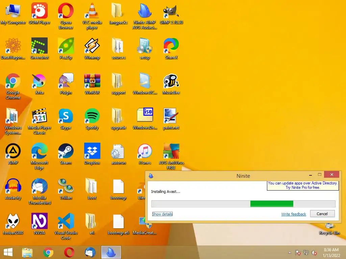
Task: Click the network tray icon
Action: coord(306,253)
